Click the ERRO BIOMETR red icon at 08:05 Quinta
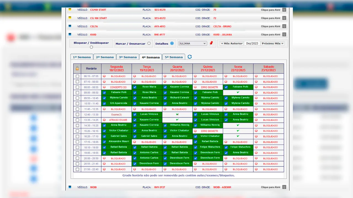 pos(196,87)
